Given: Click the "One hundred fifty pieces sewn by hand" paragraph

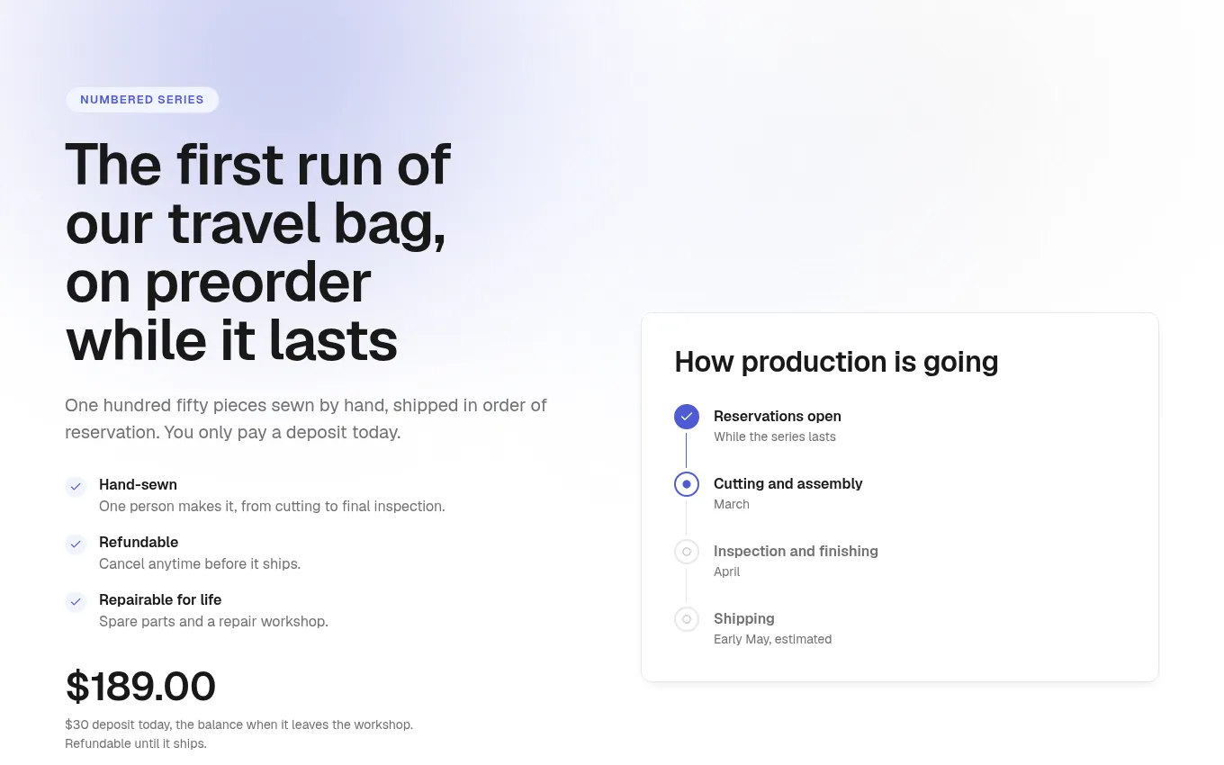Looking at the screenshot, I should (x=306, y=418).
